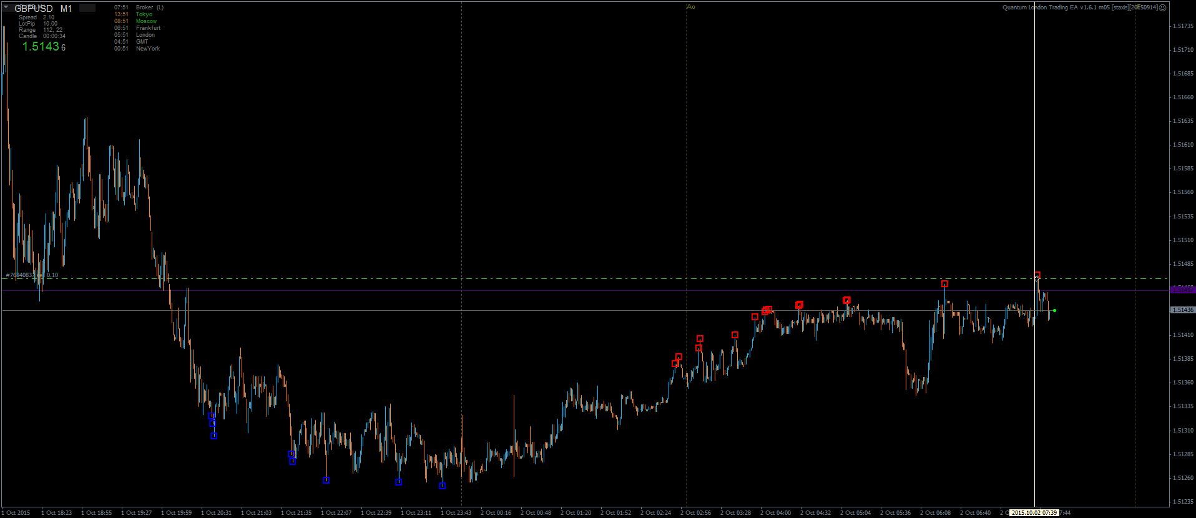This screenshot has height=518, width=1196.
Task: Click the Tokyo session label
Action: tap(144, 14)
